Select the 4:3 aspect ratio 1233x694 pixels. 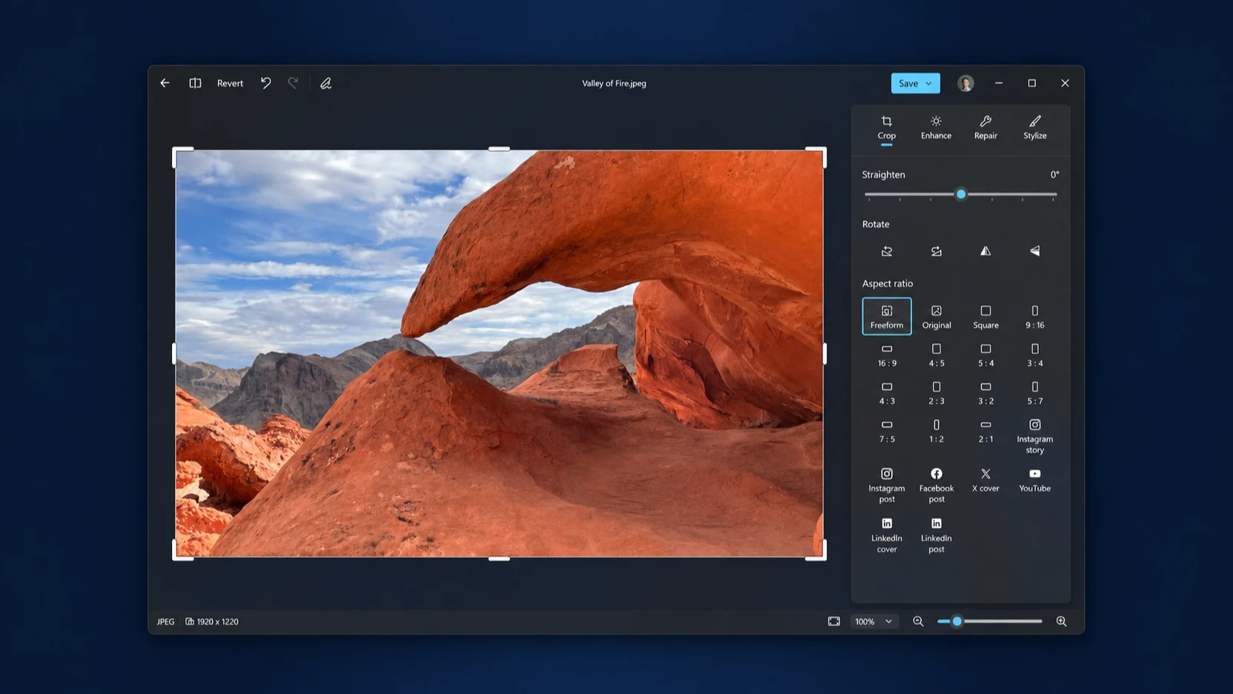[x=887, y=393]
